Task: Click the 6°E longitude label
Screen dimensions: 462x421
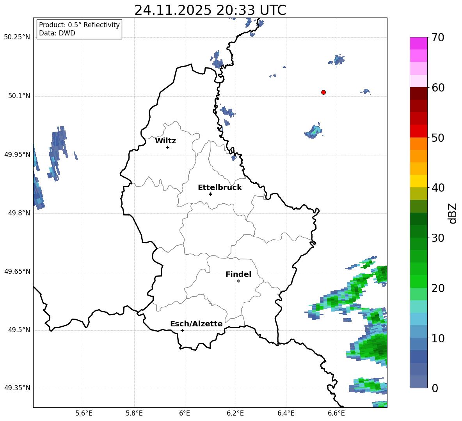Action: pyautogui.click(x=185, y=414)
